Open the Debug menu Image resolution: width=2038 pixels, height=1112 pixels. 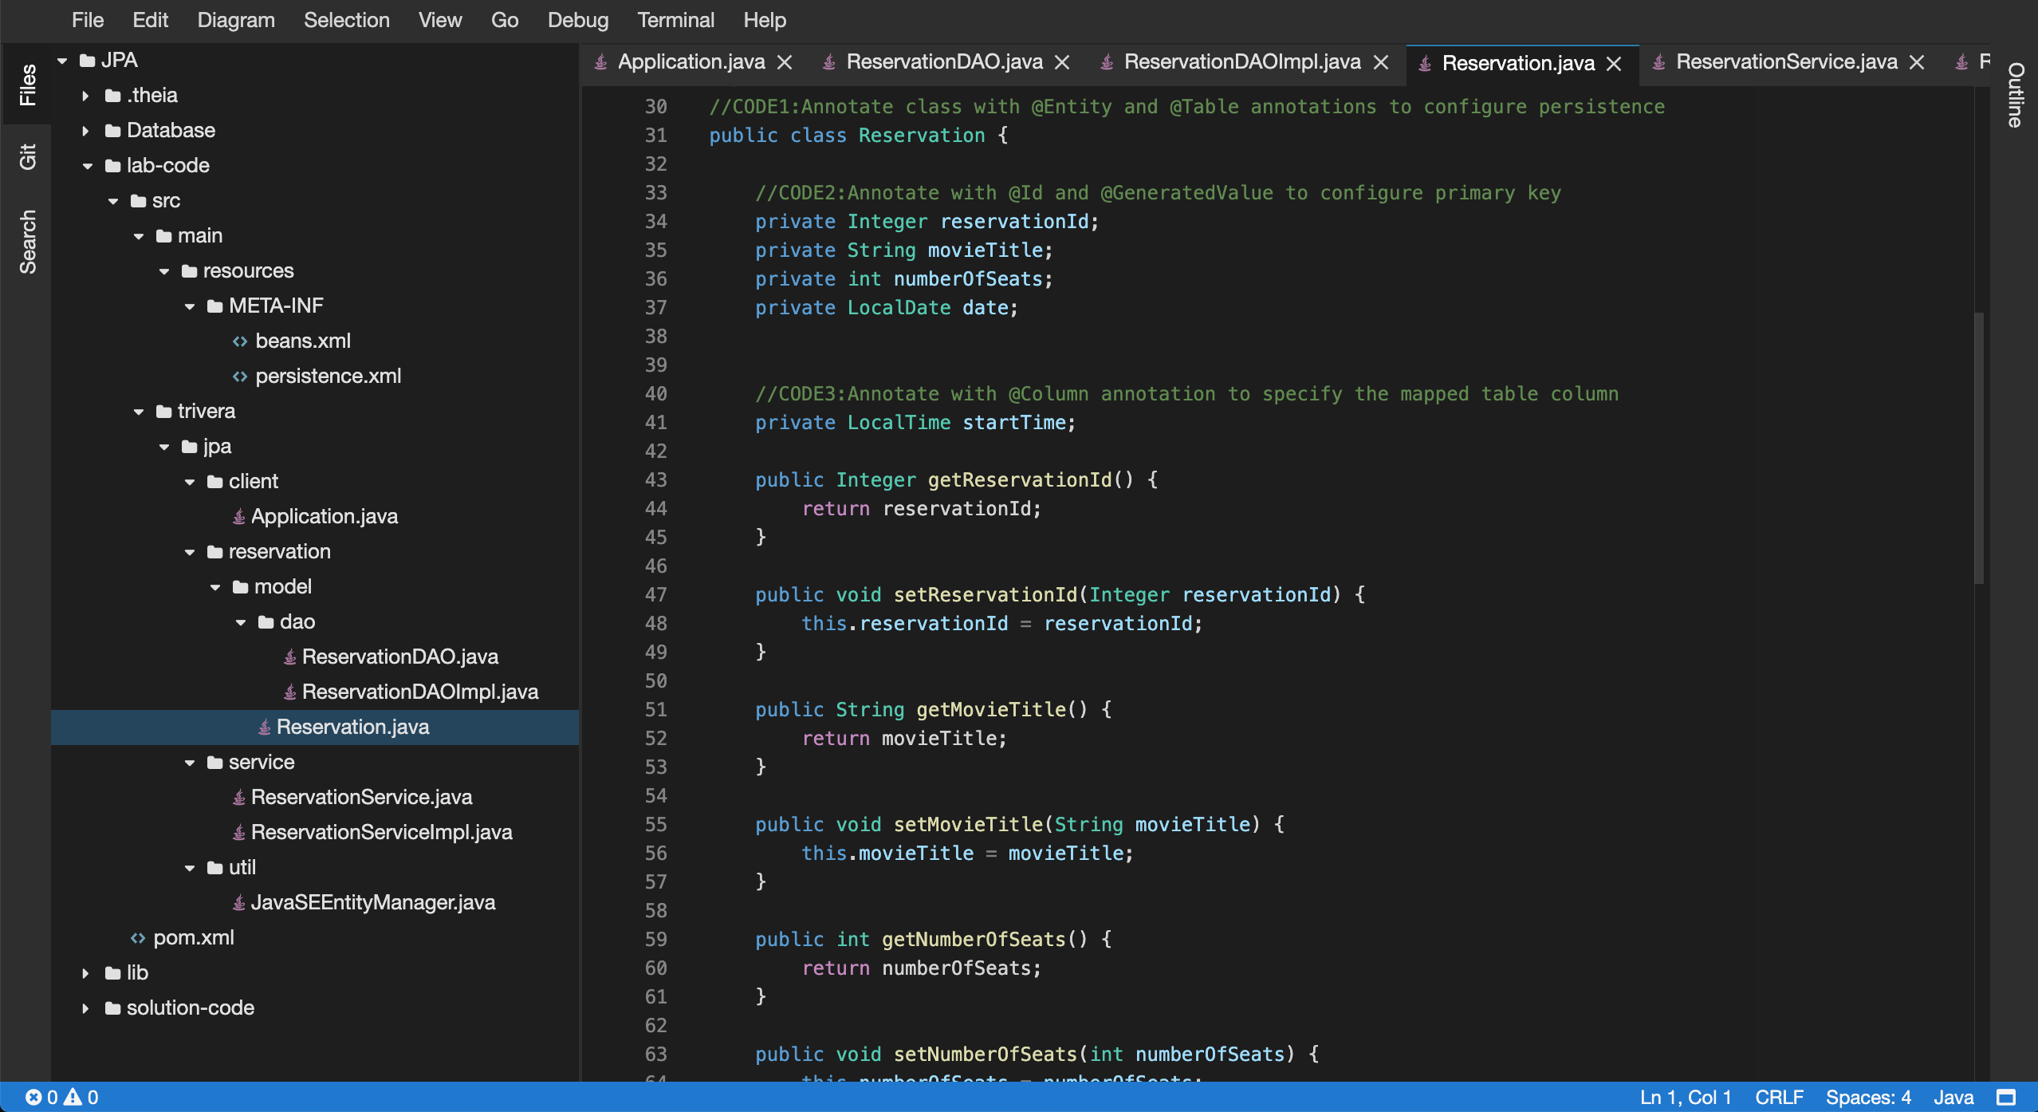(578, 20)
